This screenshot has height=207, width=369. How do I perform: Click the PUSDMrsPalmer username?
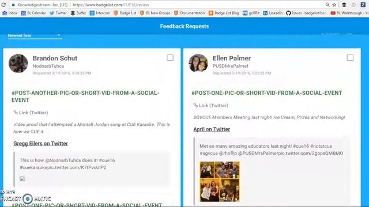tap(230, 66)
